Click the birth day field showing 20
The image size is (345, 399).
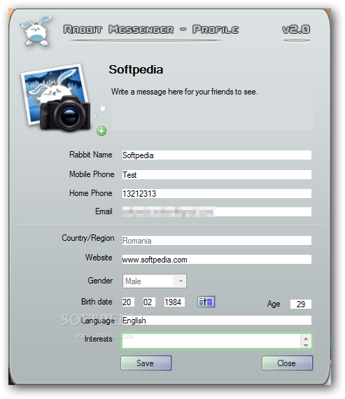[x=128, y=302]
